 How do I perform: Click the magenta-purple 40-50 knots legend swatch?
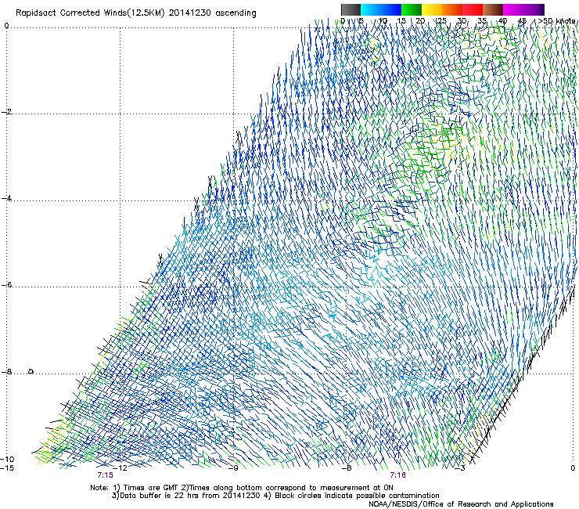[523, 9]
